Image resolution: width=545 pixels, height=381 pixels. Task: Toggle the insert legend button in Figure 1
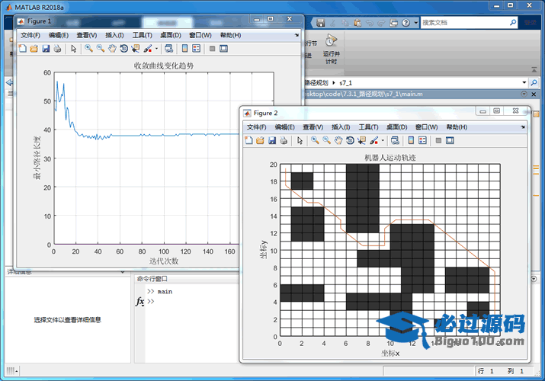point(196,49)
